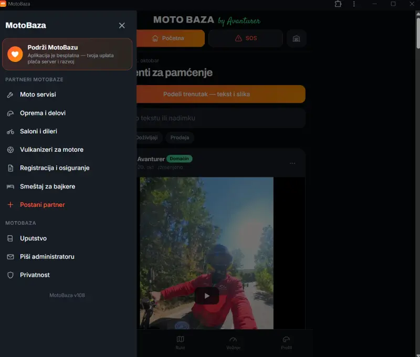Select the Prodaja filter chip

point(180,138)
